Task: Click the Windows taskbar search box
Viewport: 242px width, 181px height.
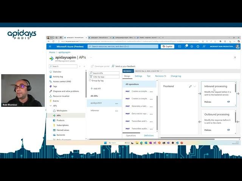Action: pos(119,143)
